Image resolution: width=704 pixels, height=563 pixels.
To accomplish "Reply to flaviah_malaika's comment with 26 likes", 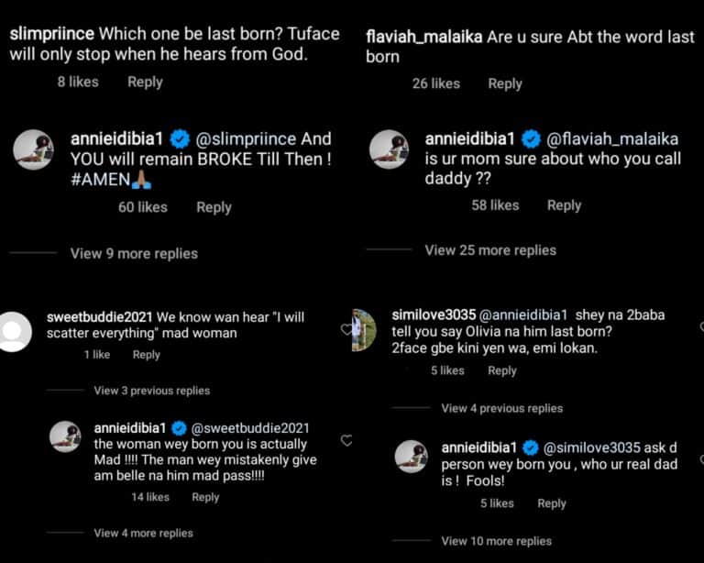I will (504, 83).
